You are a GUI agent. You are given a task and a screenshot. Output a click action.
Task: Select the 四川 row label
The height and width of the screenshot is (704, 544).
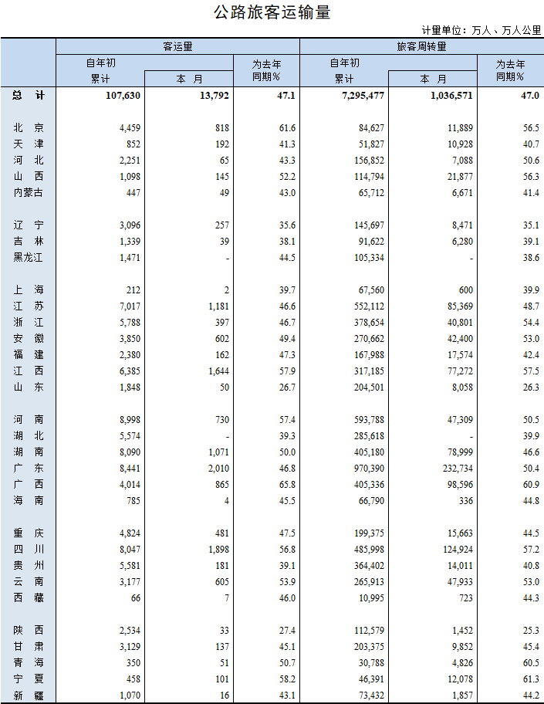point(29,549)
